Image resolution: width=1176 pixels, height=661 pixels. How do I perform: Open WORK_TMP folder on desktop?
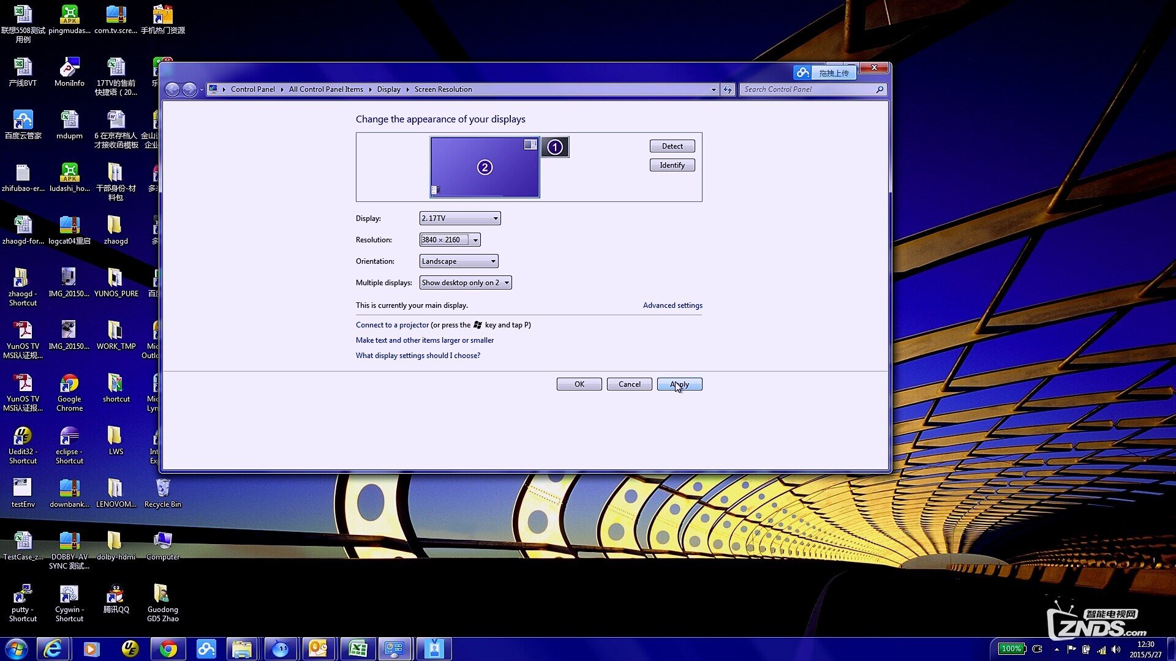coord(116,335)
